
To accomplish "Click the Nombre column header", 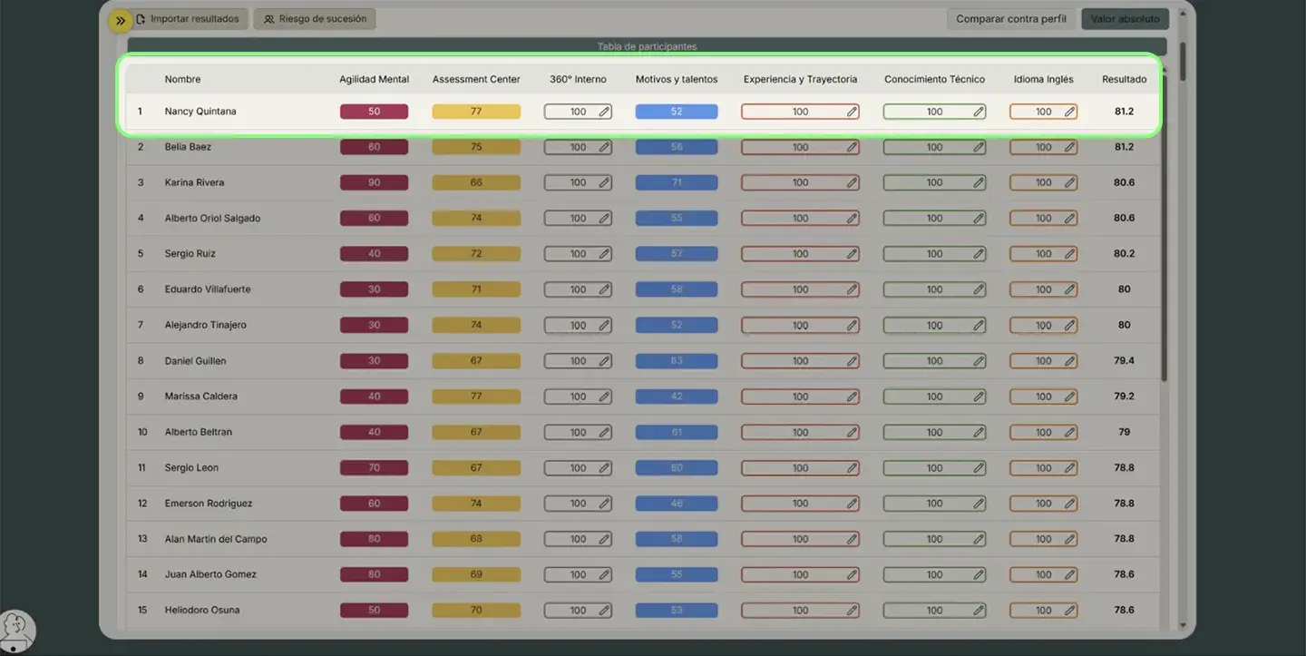I will 182,79.
